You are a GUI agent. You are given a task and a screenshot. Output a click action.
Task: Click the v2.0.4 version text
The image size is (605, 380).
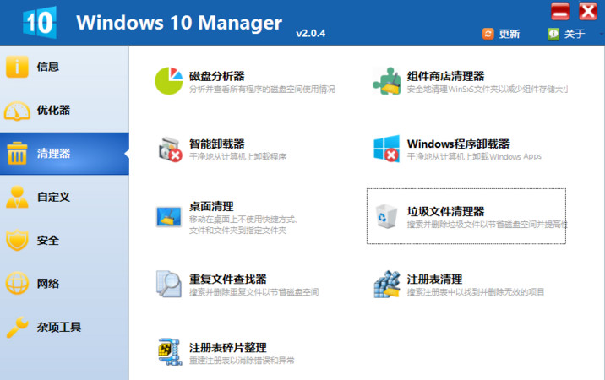point(311,34)
